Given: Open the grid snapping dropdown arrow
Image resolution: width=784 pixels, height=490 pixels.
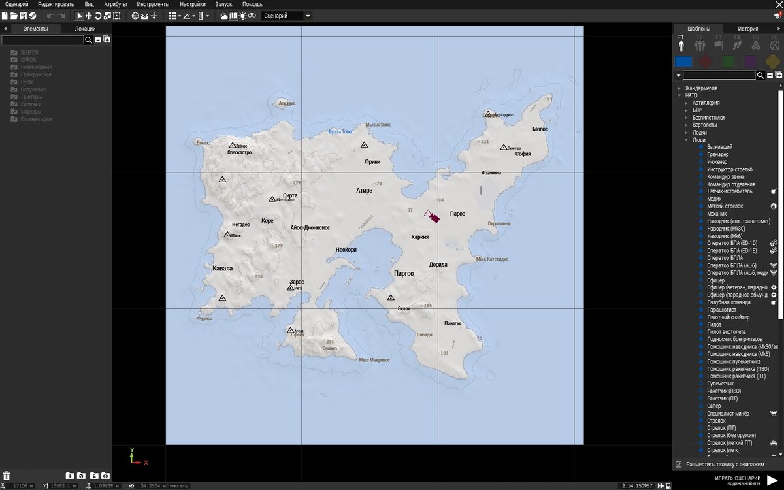Looking at the screenshot, I should 180,16.
